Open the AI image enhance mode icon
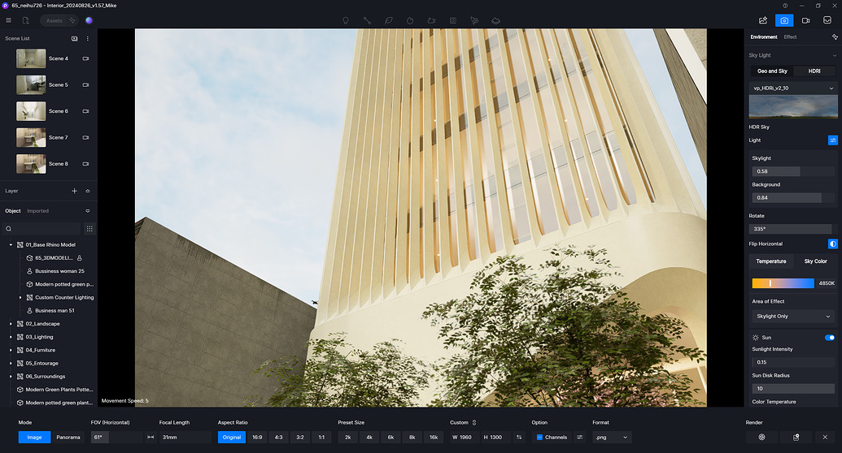Viewport: 842px width, 453px height. tap(763, 20)
